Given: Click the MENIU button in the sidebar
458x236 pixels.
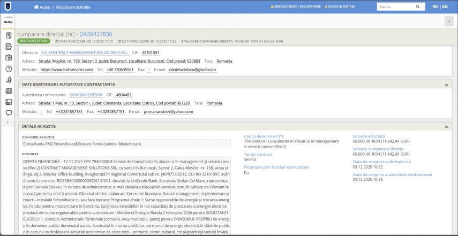Looking at the screenshot, I should pos(8,21).
